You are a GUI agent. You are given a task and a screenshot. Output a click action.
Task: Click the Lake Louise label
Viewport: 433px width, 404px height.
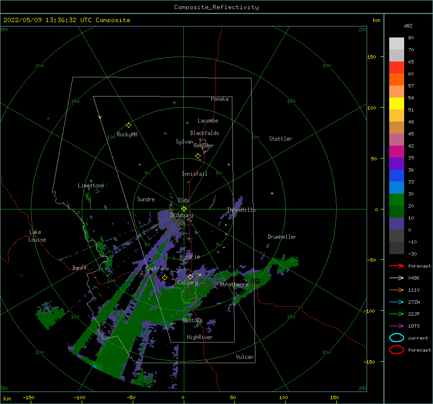37,236
